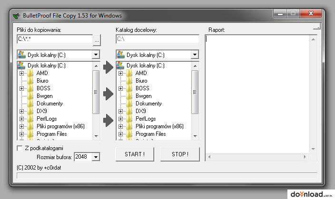335x199 pixels.
Task: Click root drive icon in source tree
Action: click(21, 65)
